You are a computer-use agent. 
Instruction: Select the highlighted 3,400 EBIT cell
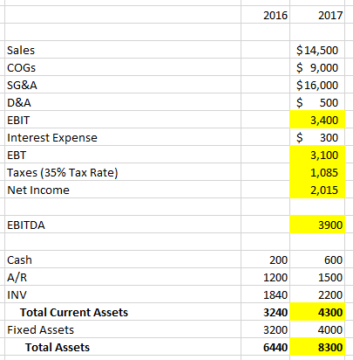(317, 120)
